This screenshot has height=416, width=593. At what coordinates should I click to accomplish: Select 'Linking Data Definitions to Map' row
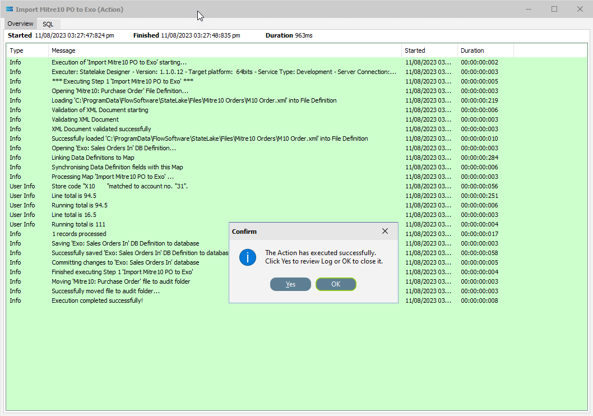pyautogui.click(x=296, y=158)
